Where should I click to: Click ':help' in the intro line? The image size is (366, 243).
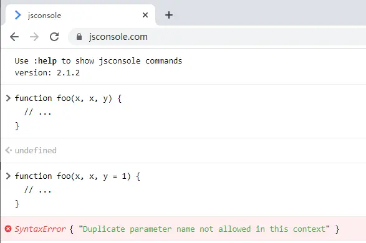45,61
